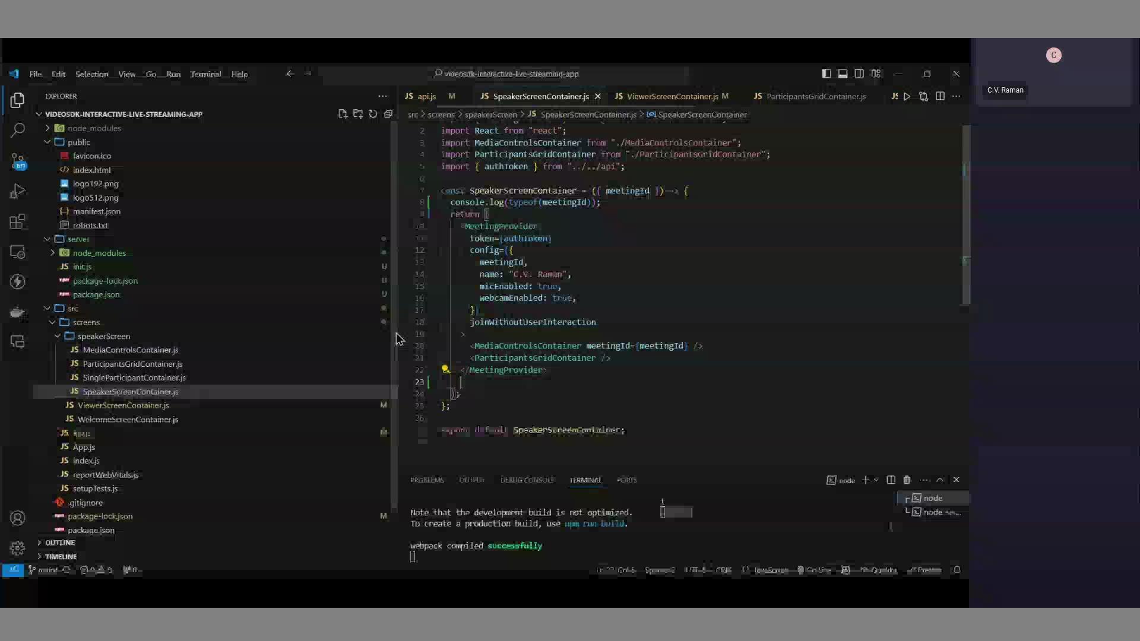
Task: Switch to PORTS panel tab
Action: [x=626, y=480]
